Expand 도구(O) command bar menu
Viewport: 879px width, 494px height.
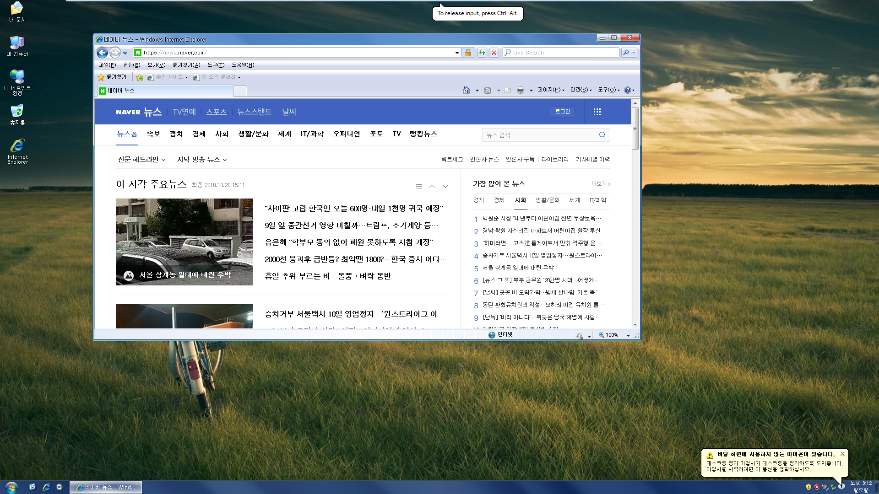point(609,90)
